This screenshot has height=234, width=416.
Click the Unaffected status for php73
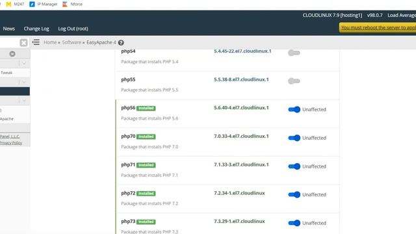tap(314, 223)
